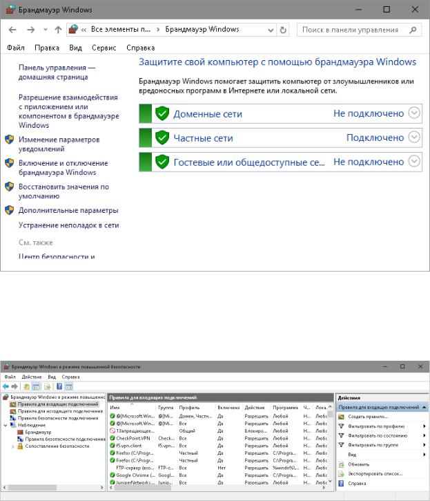This screenshot has height=501, width=430.
Task: Toggle the action pane toolbar icon
Action: pos(69,386)
